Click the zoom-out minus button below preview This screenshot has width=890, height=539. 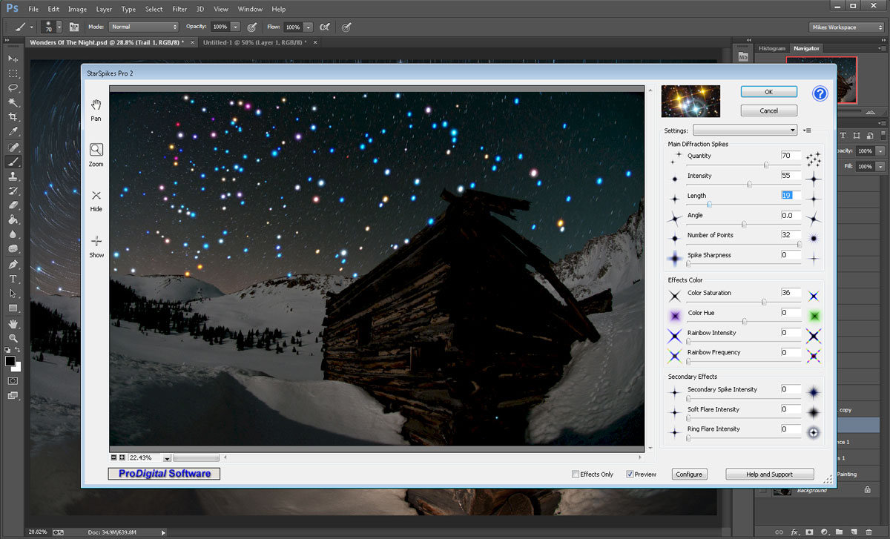click(113, 457)
